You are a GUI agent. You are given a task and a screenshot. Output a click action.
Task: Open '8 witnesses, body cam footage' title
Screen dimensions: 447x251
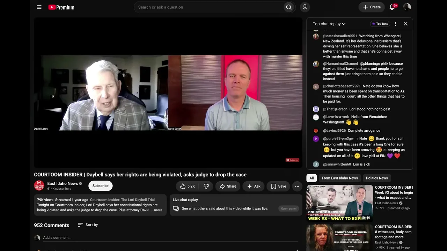tap(394, 232)
